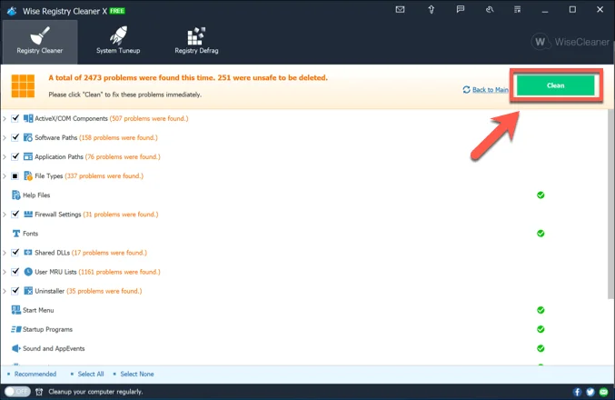615x400 pixels.
Task: Click the Select All link
Action: click(91, 374)
